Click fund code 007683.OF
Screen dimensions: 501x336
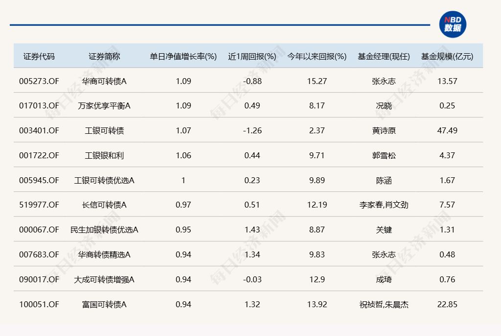(39, 254)
